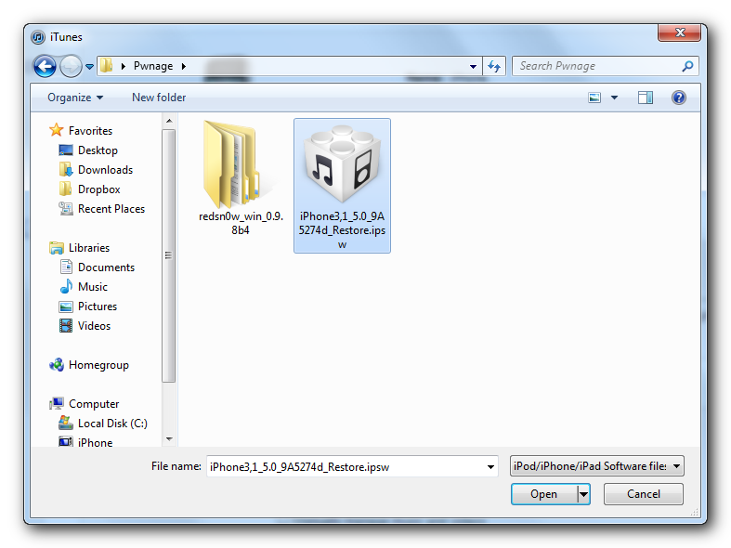This screenshot has height=548, width=731.
Task: Click the Open button
Action: (543, 494)
